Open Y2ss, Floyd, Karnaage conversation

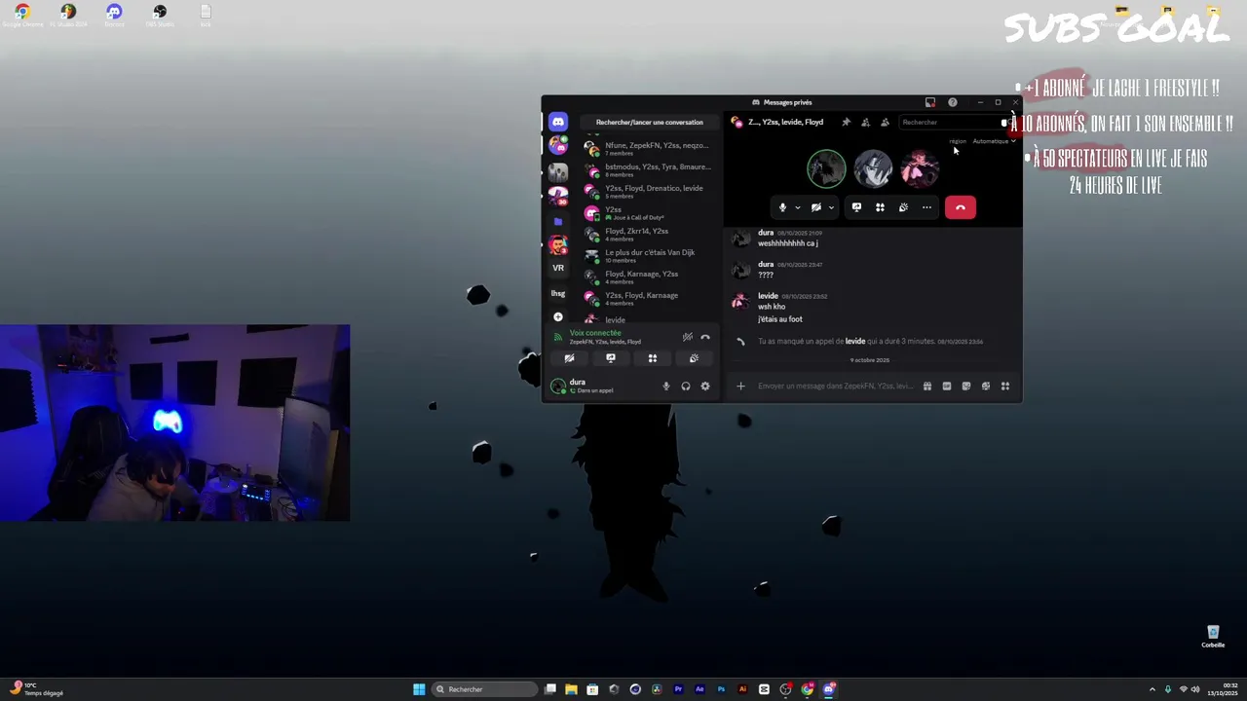pyautogui.click(x=649, y=298)
